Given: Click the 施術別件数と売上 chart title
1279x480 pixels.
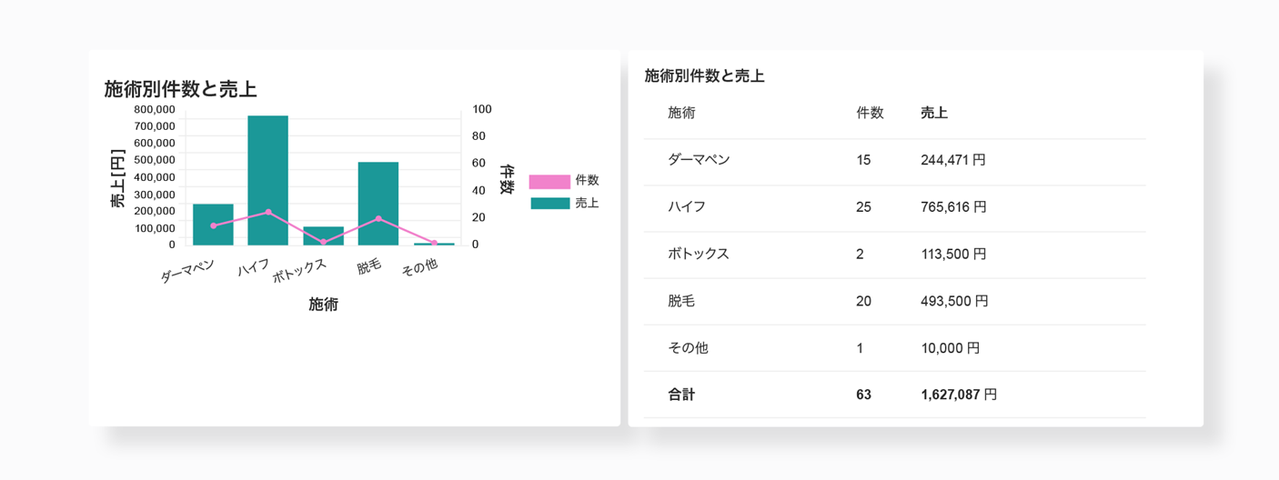Looking at the screenshot, I should [x=180, y=89].
